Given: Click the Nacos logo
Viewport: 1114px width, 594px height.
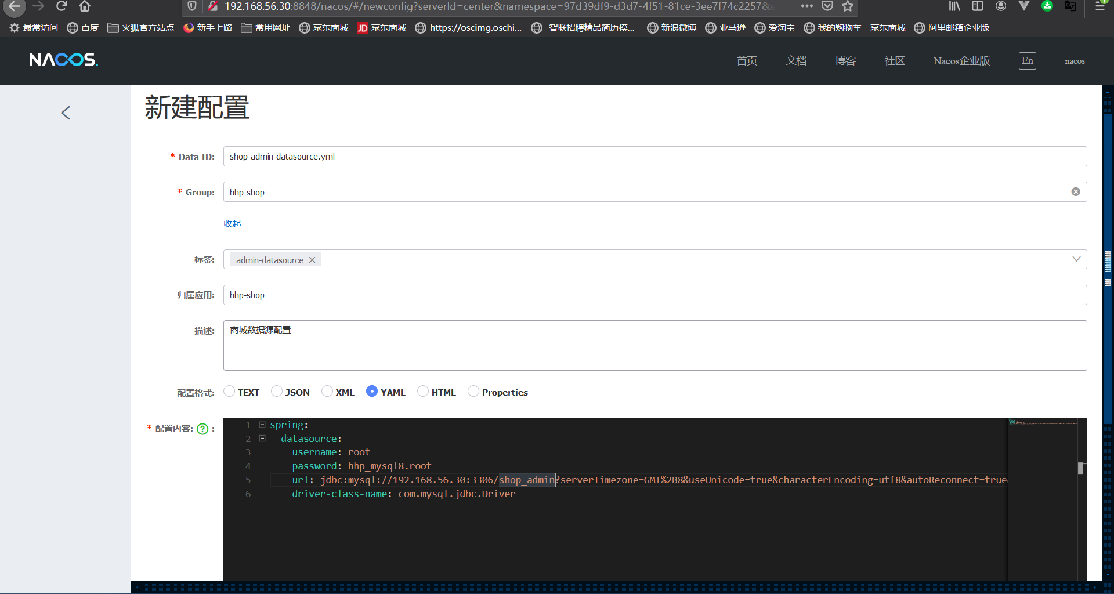Looking at the screenshot, I should [63, 60].
